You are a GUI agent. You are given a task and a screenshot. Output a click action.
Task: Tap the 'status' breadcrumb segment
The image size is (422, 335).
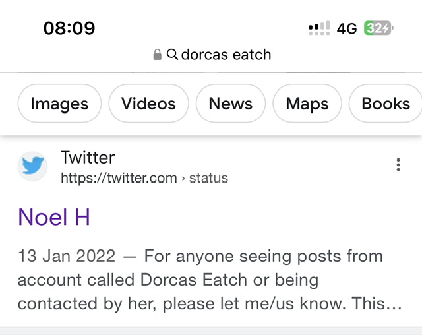[208, 178]
